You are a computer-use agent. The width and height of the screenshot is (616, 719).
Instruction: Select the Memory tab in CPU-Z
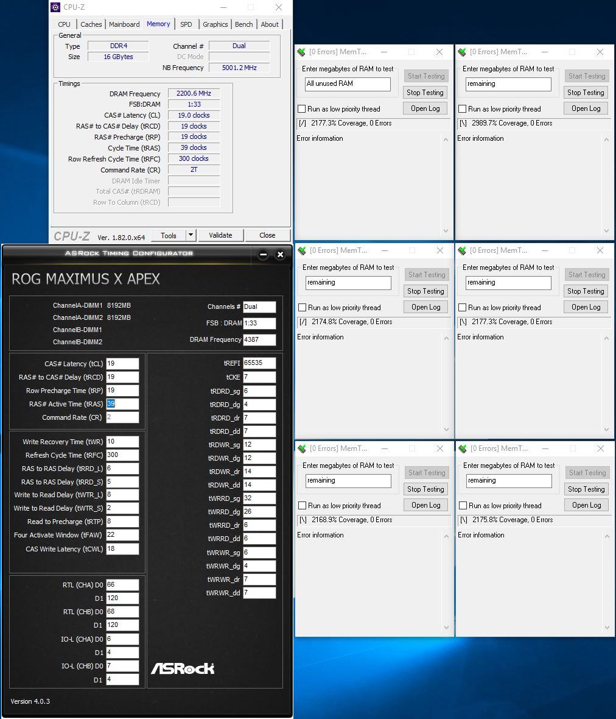tap(158, 24)
